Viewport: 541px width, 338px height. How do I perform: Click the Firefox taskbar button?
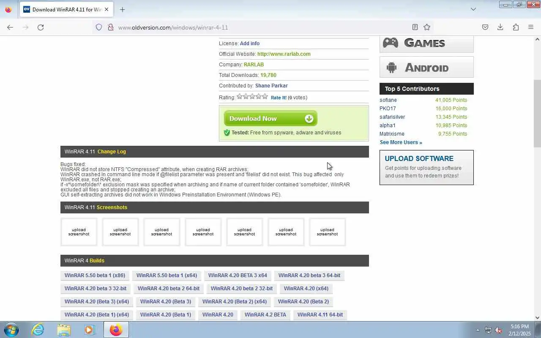(116, 330)
